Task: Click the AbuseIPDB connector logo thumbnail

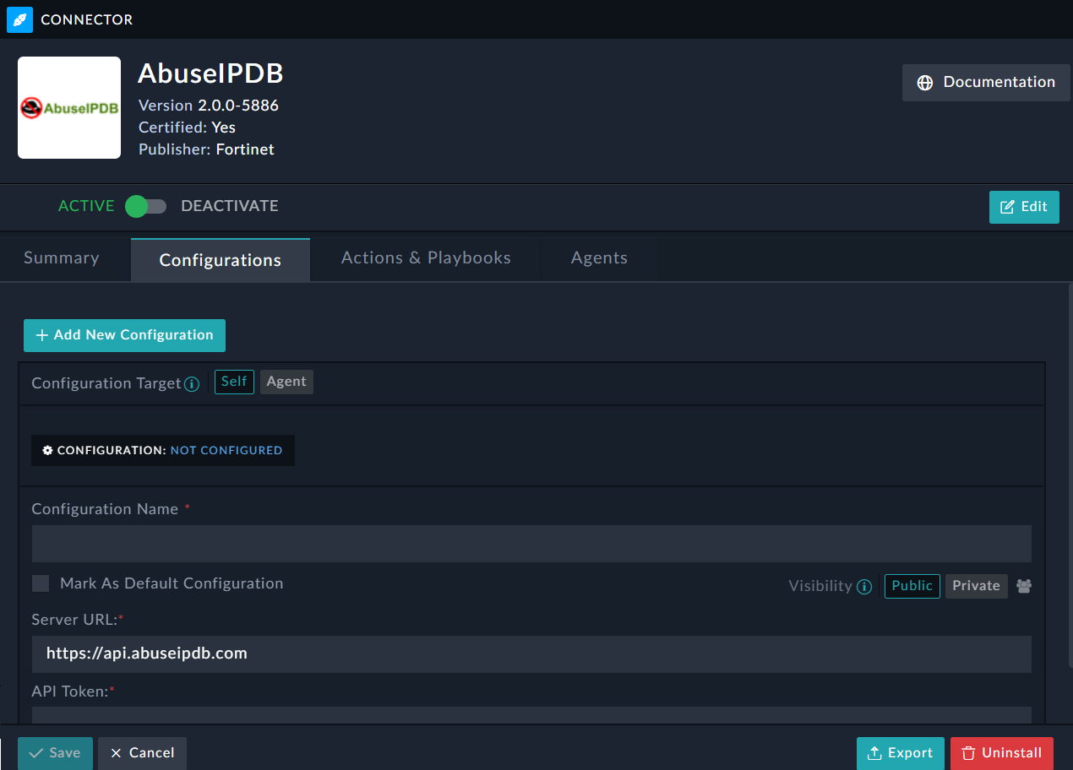Action: [x=69, y=108]
